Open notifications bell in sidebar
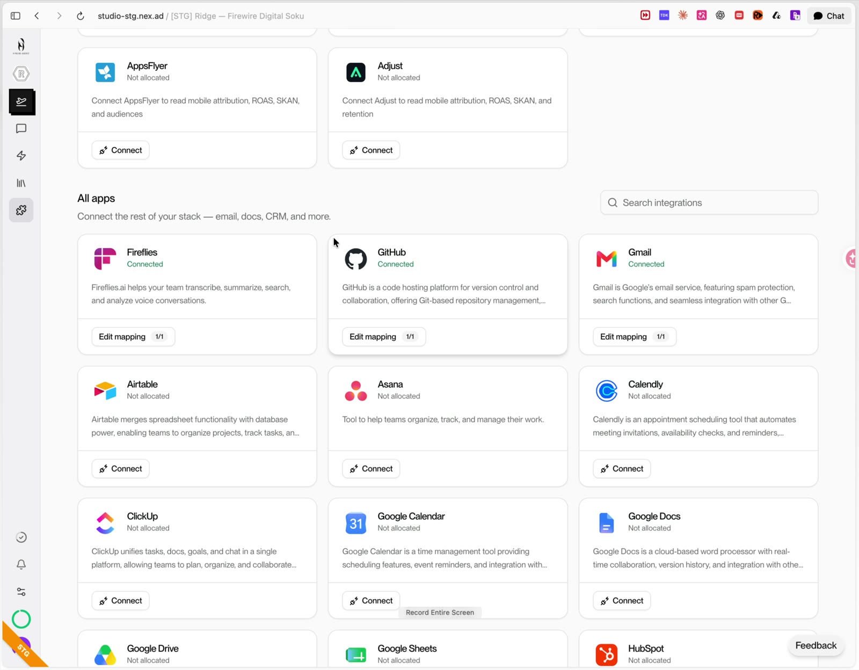859x670 pixels. pos(21,564)
